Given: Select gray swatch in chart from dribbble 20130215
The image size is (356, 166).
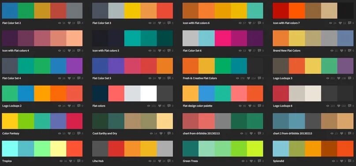Looking at the screenshot, I should [223, 121].
